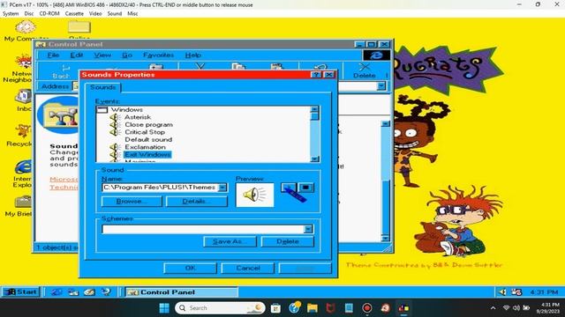The image size is (565, 317).
Task: Expand the Schemes dropdown list
Action: (308, 229)
